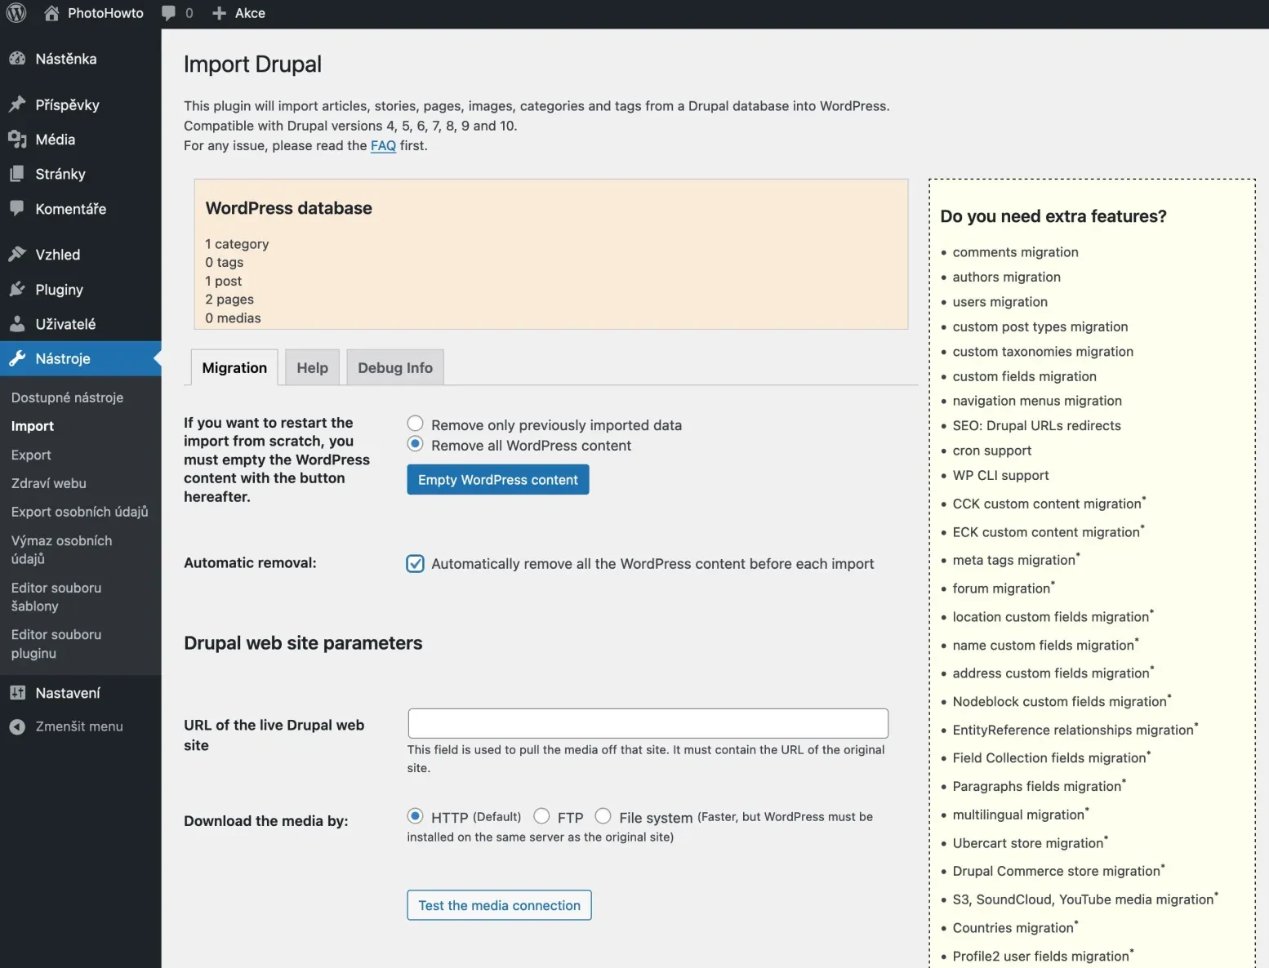The image size is (1269, 968).
Task: Open Dostupné nástroje submenu item
Action: click(68, 397)
